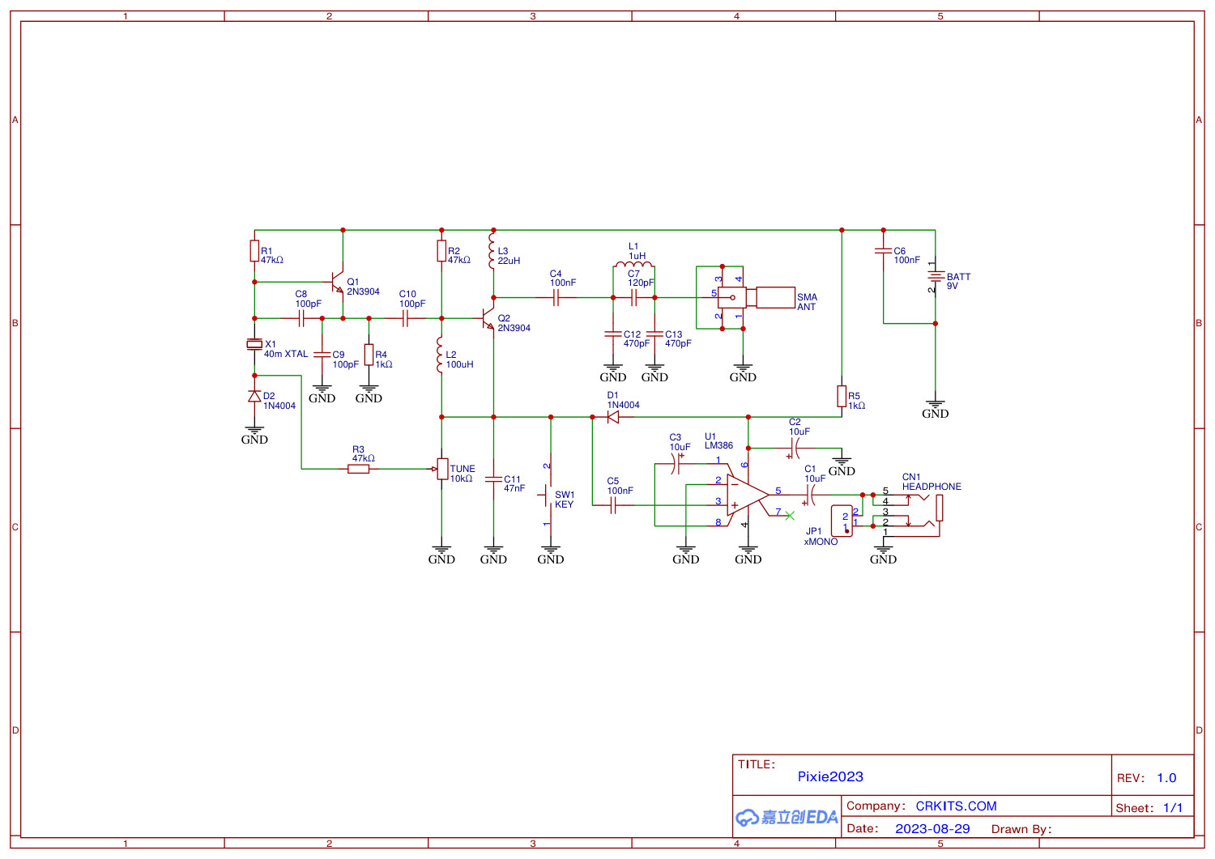
Task: Click the 嘉立创EDA logo in title block
Action: pos(784,817)
